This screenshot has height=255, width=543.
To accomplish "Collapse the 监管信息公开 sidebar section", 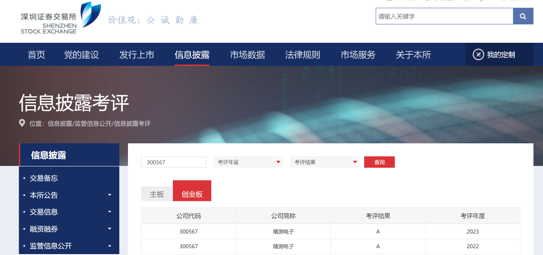I will pos(110,246).
